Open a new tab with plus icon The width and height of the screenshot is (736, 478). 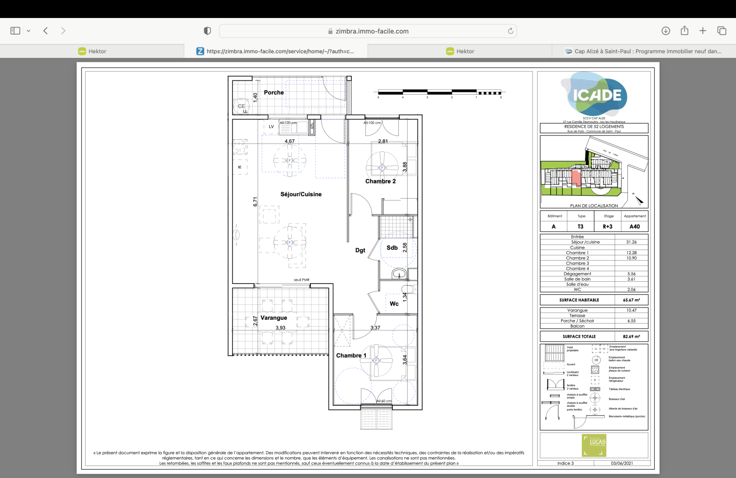703,31
